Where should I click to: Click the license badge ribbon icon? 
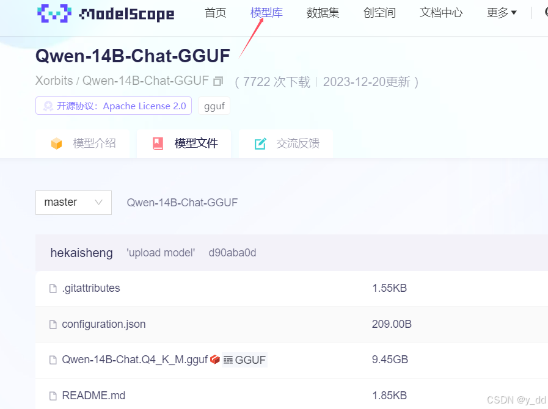pyautogui.click(x=48, y=106)
